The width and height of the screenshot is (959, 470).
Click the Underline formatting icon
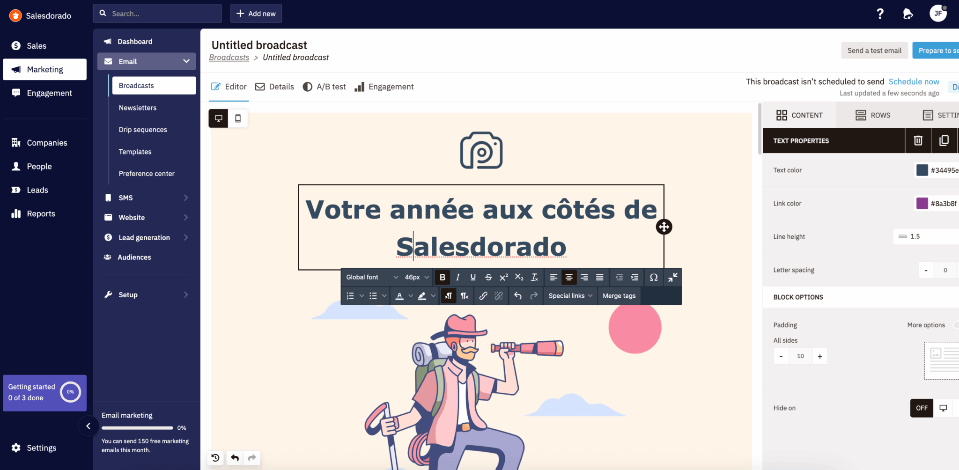[473, 277]
